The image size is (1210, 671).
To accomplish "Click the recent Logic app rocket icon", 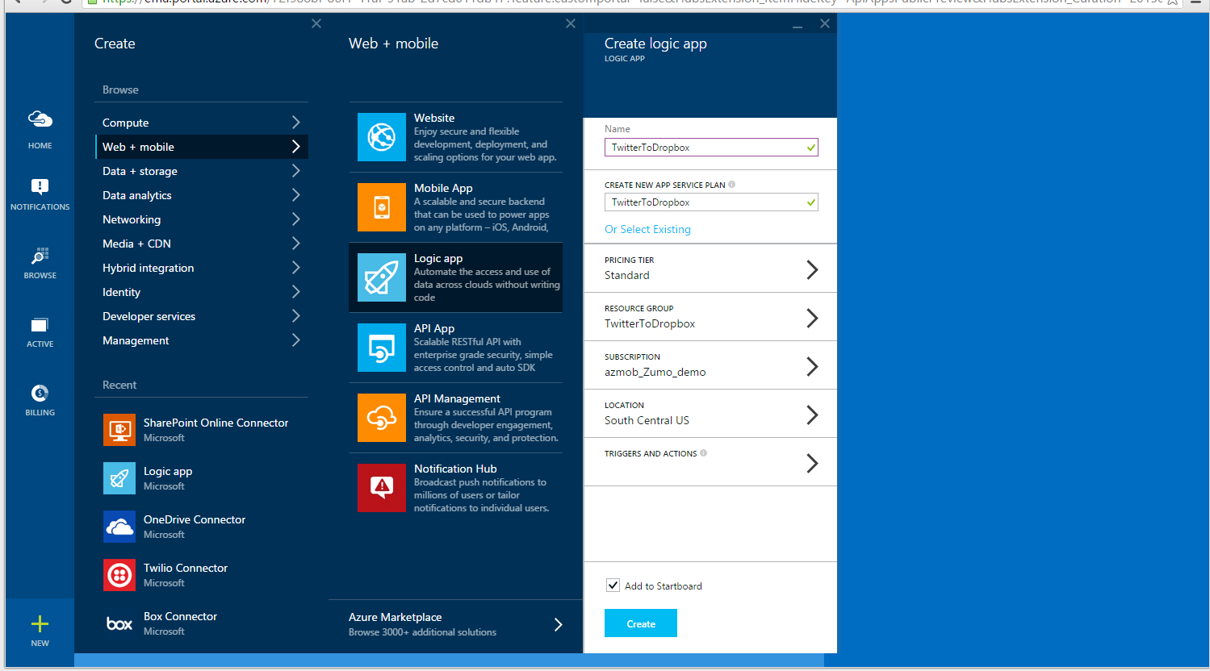I will [x=119, y=478].
